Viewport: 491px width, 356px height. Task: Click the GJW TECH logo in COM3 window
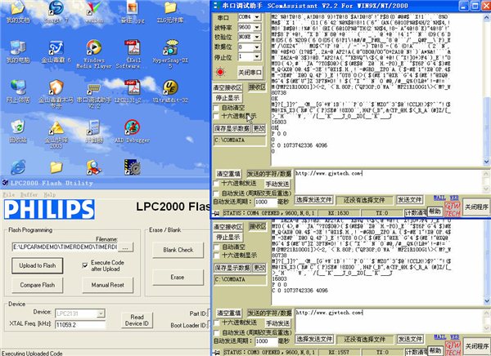[x=453, y=349]
